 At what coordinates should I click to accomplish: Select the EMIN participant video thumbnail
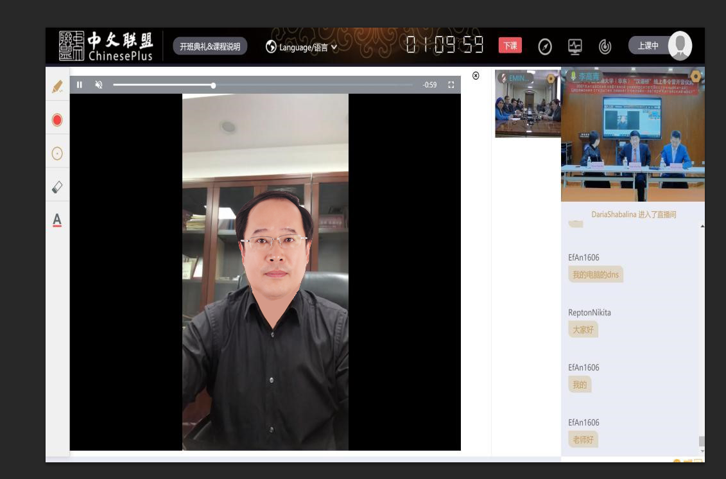coord(527,104)
